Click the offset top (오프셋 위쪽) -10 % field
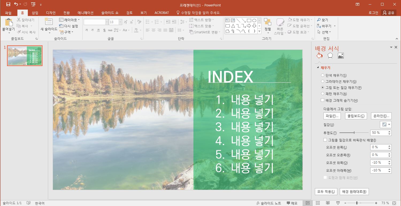 pos(379,162)
